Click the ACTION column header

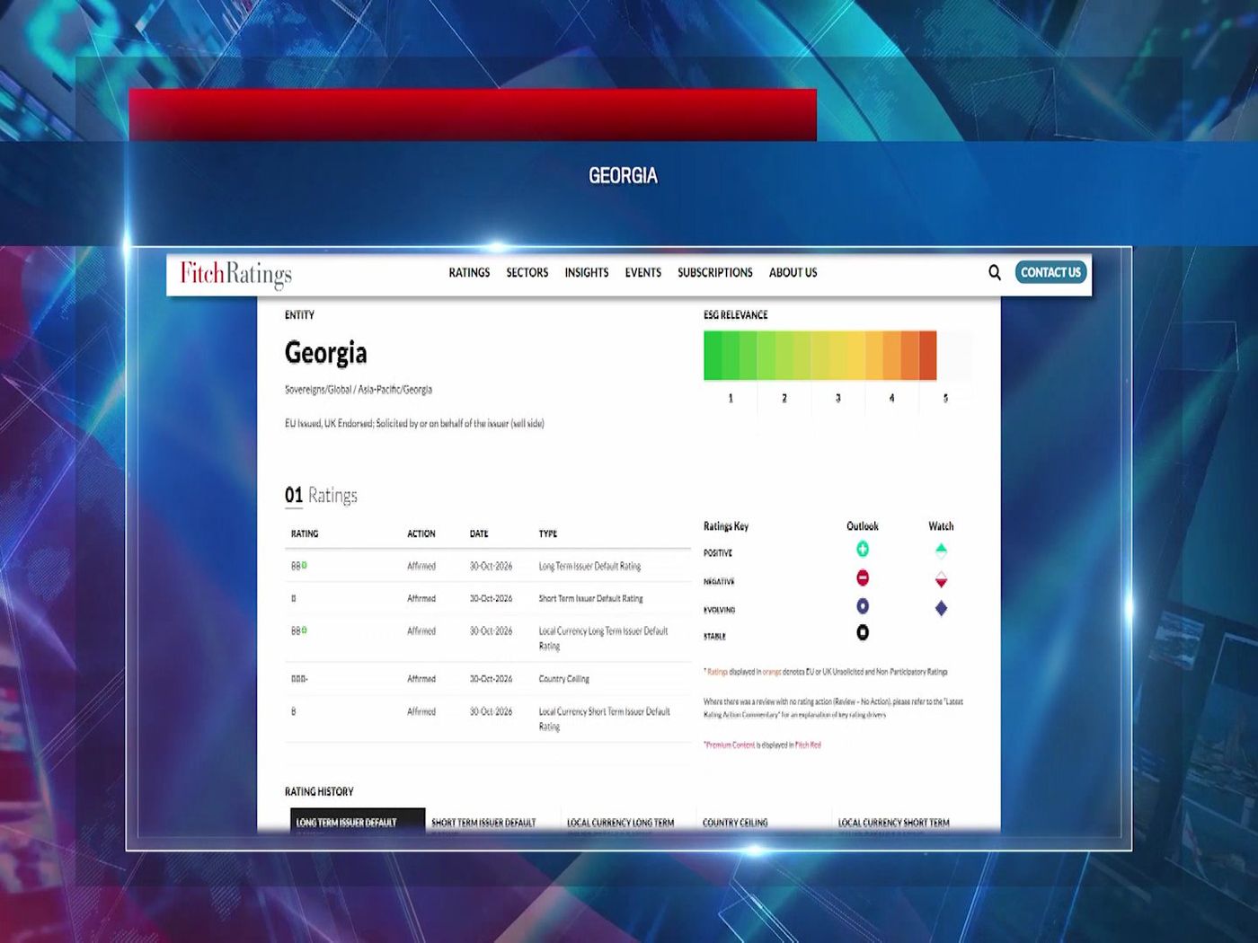pos(421,533)
